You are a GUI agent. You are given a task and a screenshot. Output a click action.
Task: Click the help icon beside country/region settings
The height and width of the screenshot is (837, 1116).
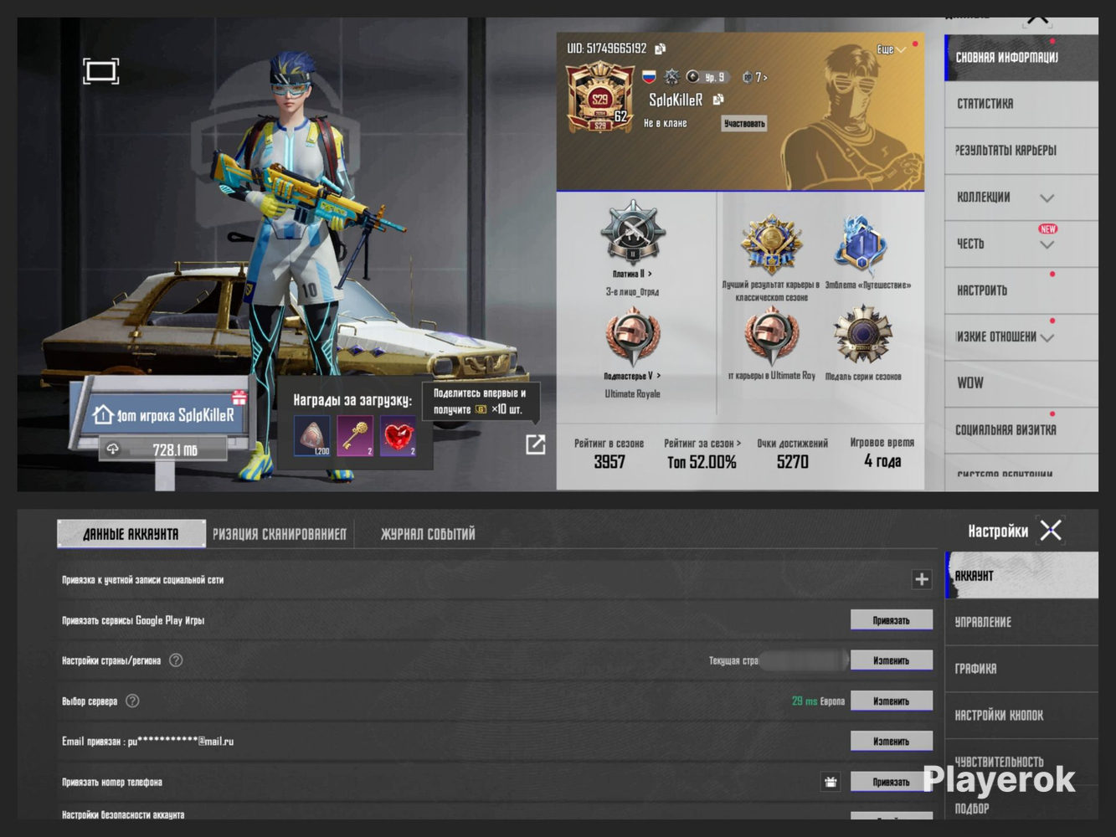pos(176,660)
